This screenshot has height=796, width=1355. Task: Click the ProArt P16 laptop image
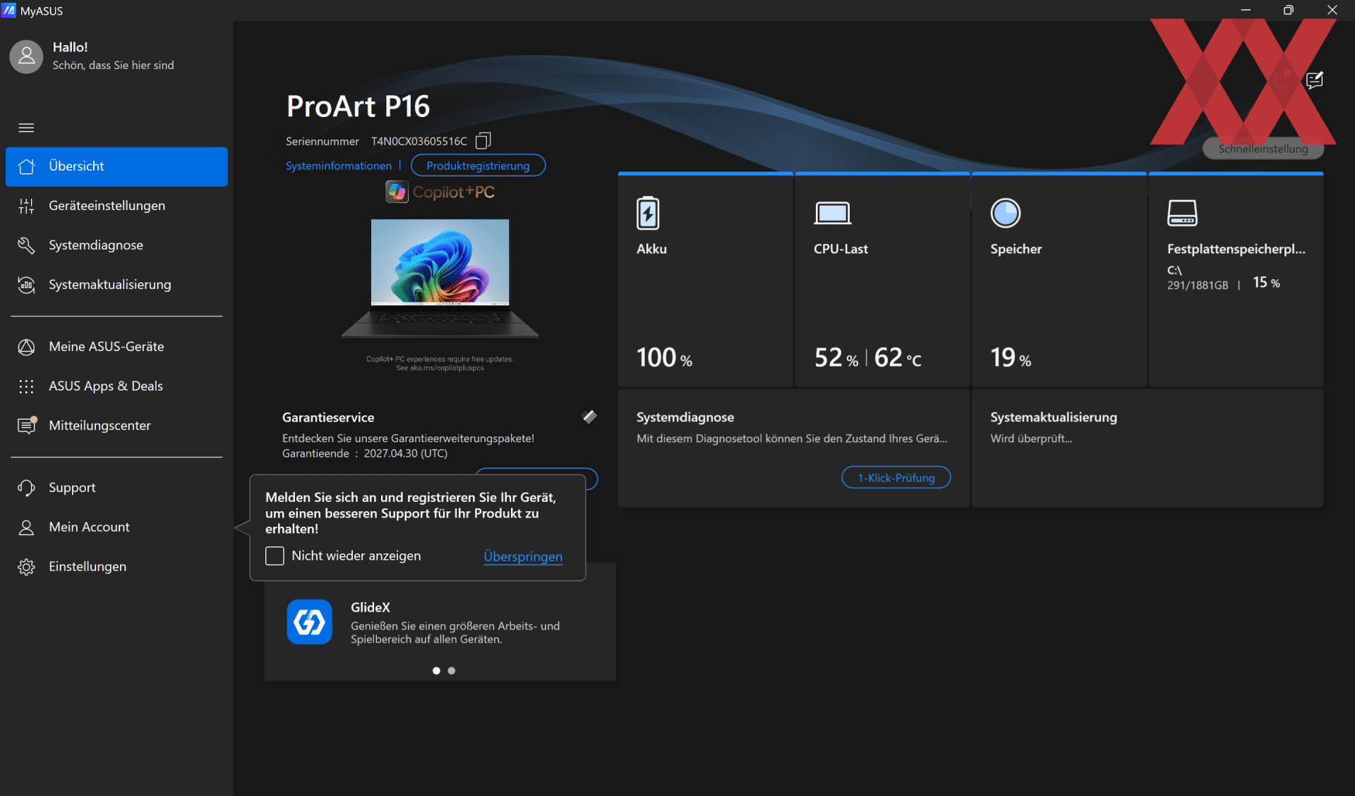point(440,278)
